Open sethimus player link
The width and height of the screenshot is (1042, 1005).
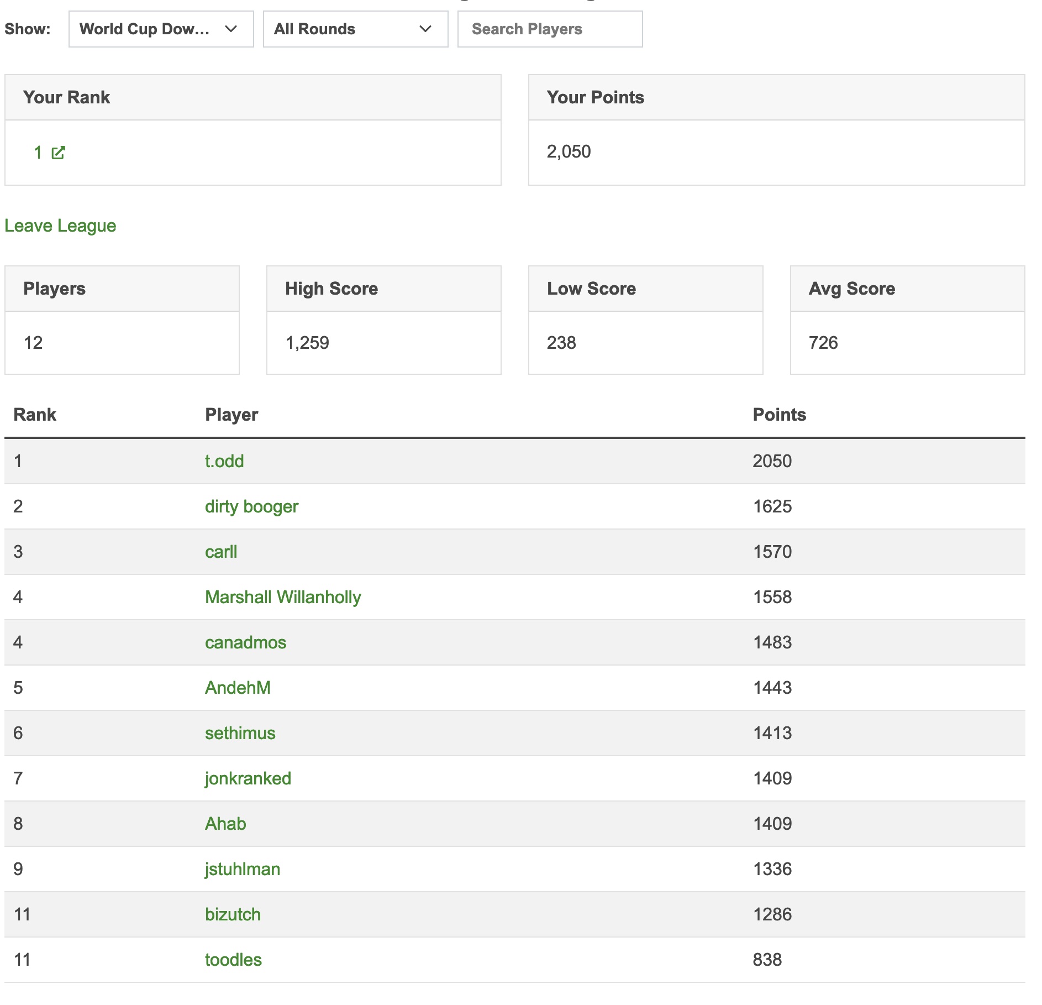coord(240,733)
